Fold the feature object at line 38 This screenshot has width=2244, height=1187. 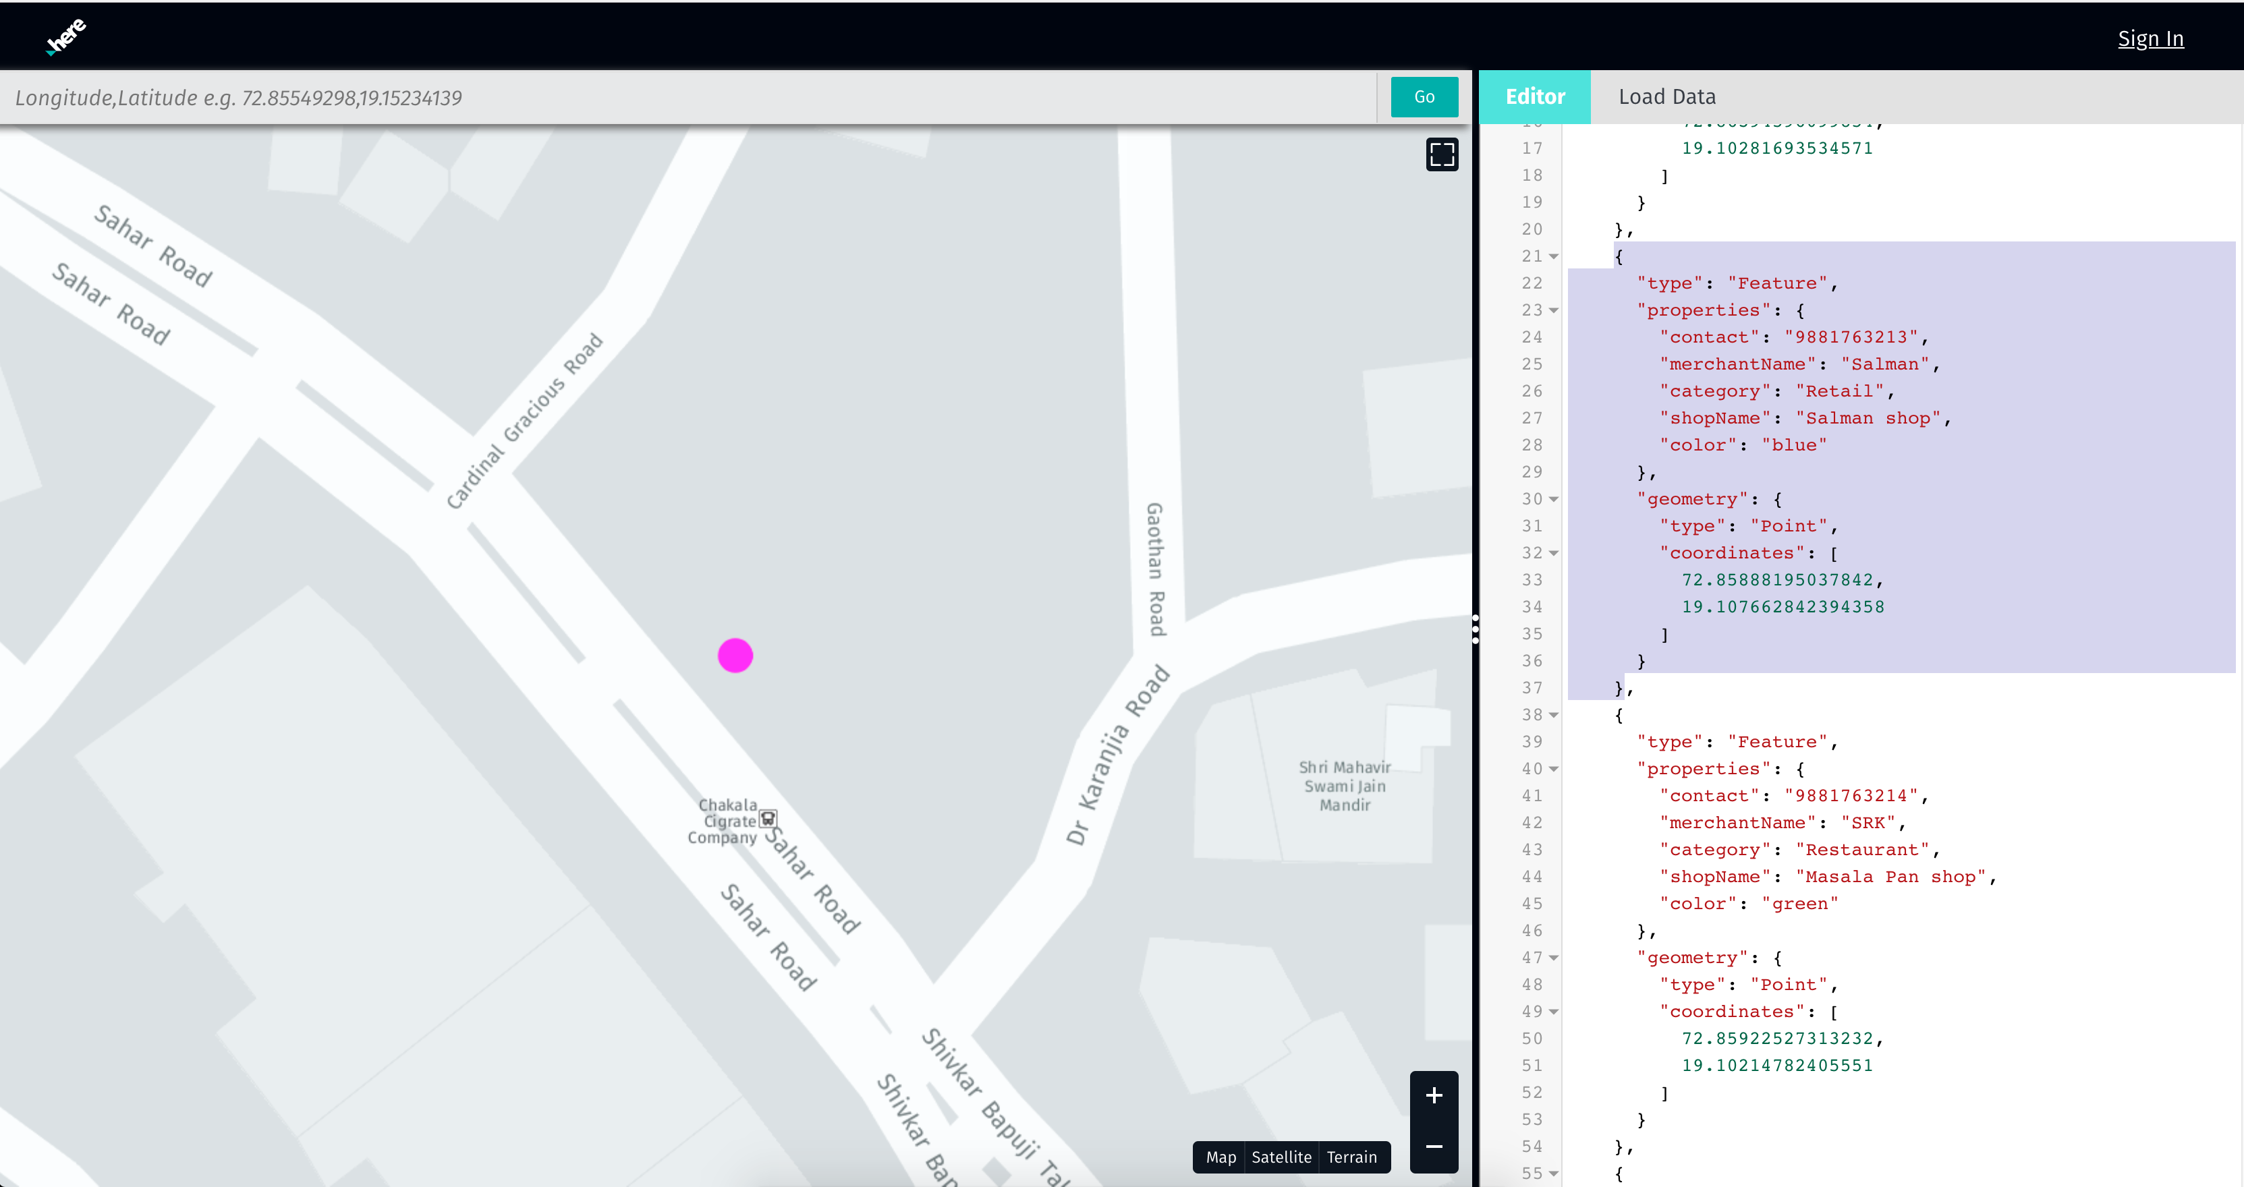pos(1553,715)
